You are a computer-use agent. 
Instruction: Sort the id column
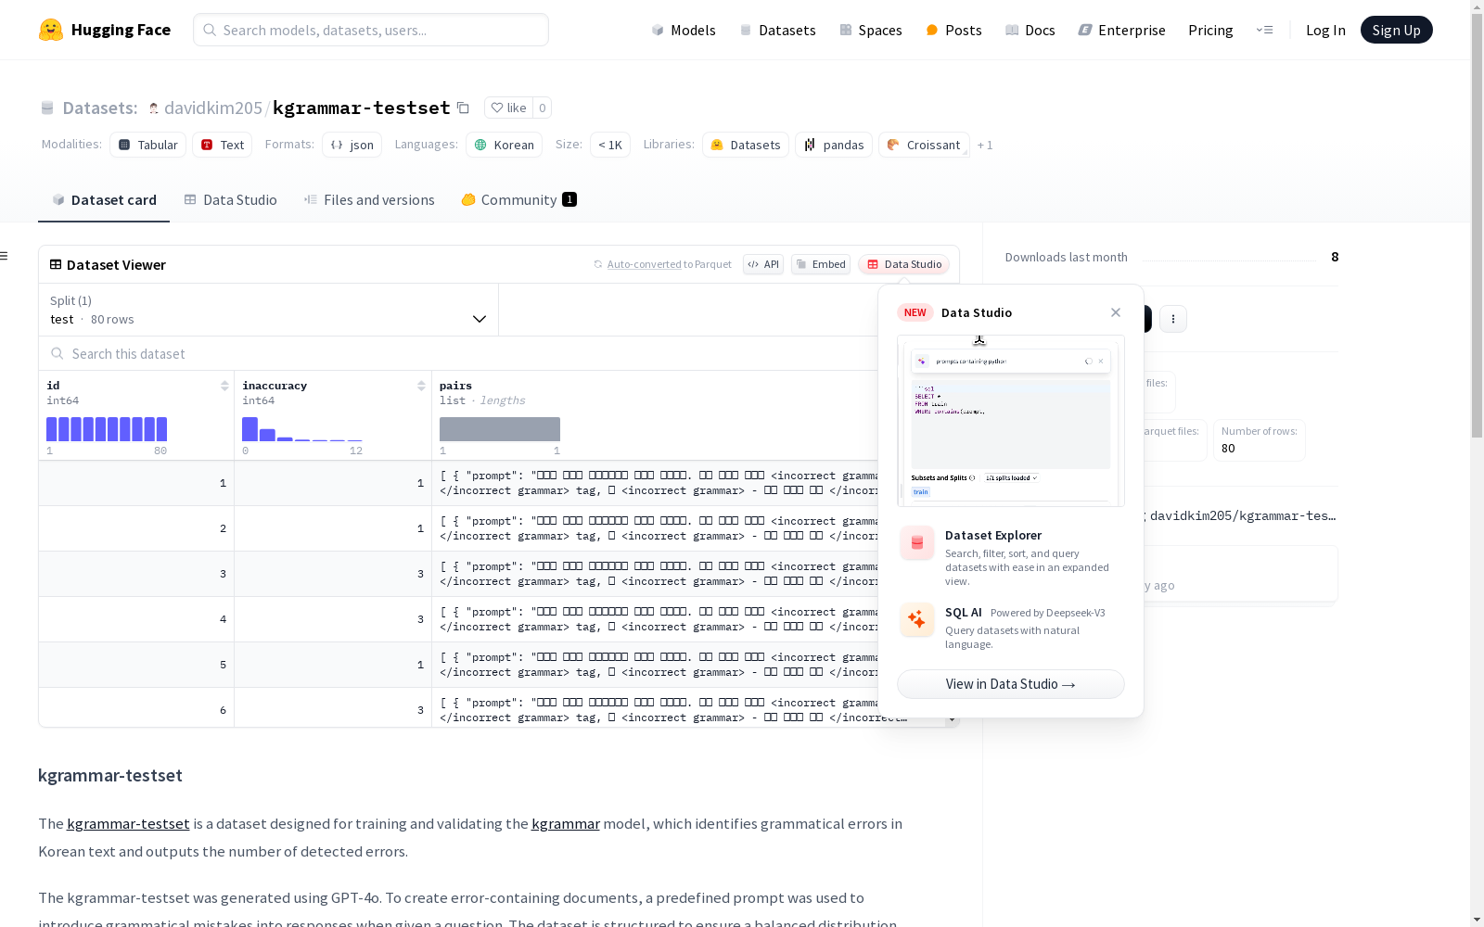click(224, 386)
